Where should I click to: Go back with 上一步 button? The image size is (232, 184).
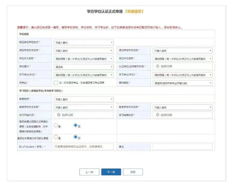(x=89, y=172)
